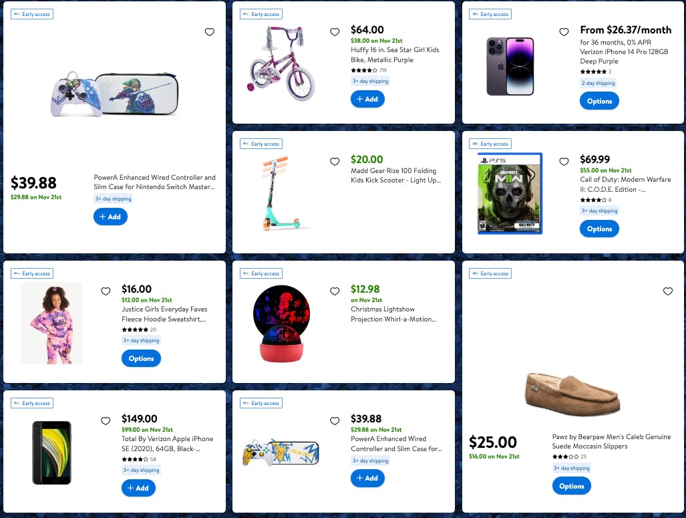This screenshot has width=686, height=518.
Task: Heart the Pikachu PowerA controller bundle
Action: pos(335,421)
